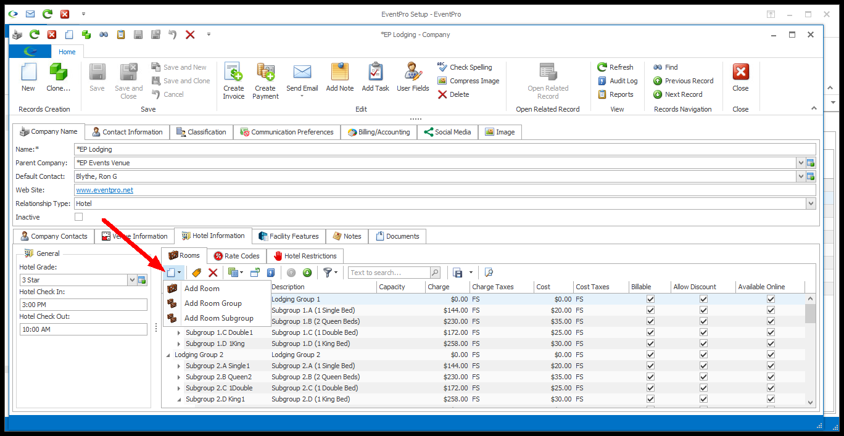Toggle Billable checkbox for Lodging Group 2
Viewport: 844px width, 436px height.
pos(650,355)
